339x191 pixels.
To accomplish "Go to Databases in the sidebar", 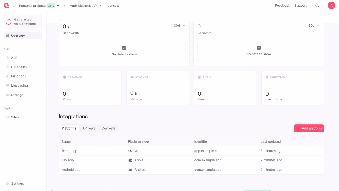I will (23, 67).
